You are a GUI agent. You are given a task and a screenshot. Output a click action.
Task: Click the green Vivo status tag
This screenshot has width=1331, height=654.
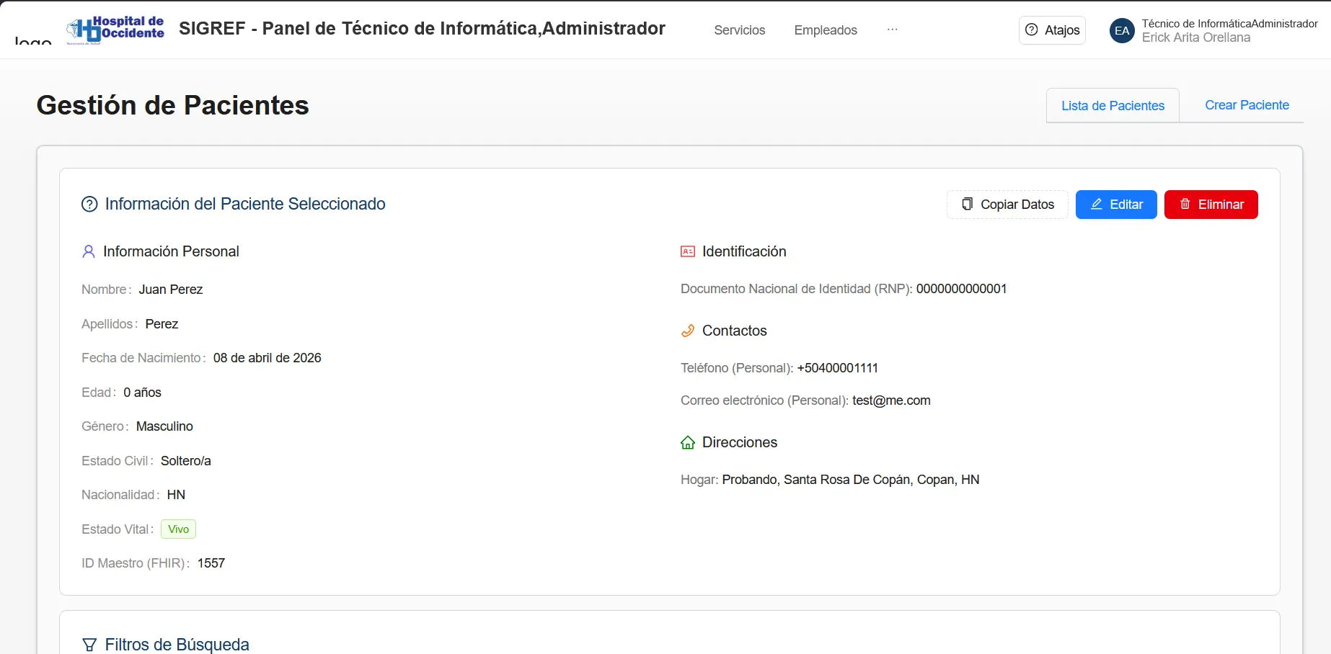click(x=178, y=529)
